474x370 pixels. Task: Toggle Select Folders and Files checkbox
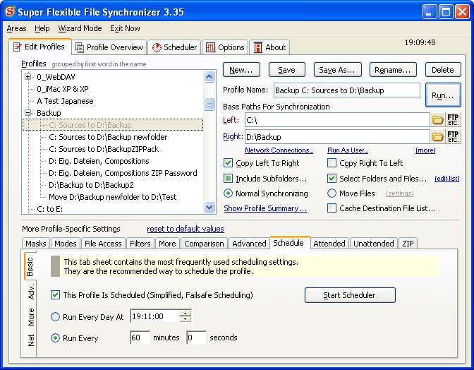pos(332,179)
